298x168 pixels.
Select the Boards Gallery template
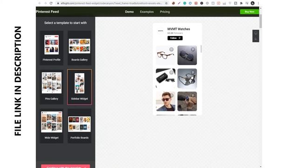coord(80,48)
